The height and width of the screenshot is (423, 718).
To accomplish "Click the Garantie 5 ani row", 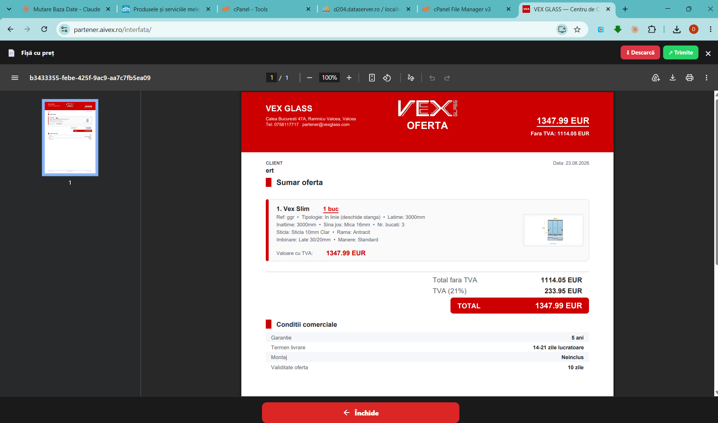I will 427,338.
